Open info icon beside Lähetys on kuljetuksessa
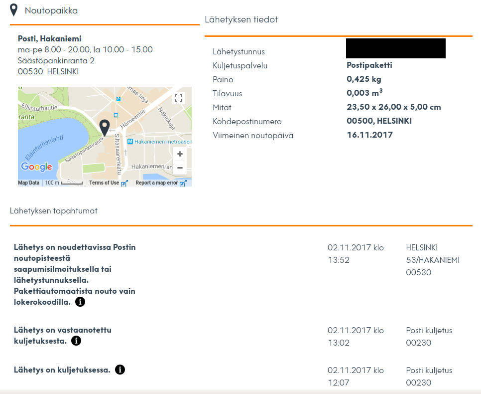The width and height of the screenshot is (481, 394). [120, 370]
